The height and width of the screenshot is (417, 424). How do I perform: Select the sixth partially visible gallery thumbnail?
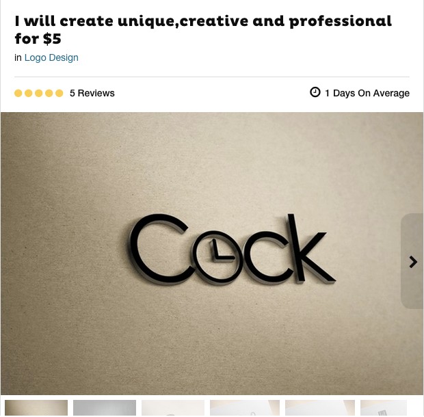pyautogui.click(x=384, y=408)
